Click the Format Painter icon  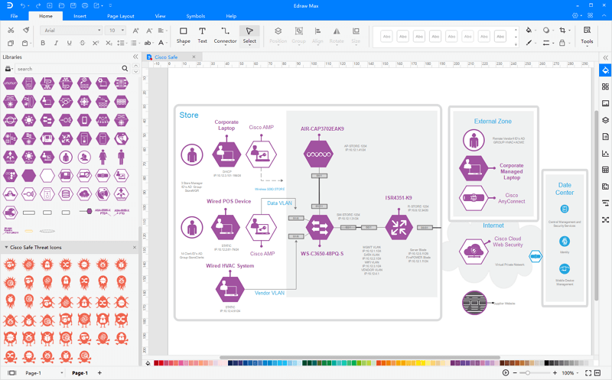point(26,30)
